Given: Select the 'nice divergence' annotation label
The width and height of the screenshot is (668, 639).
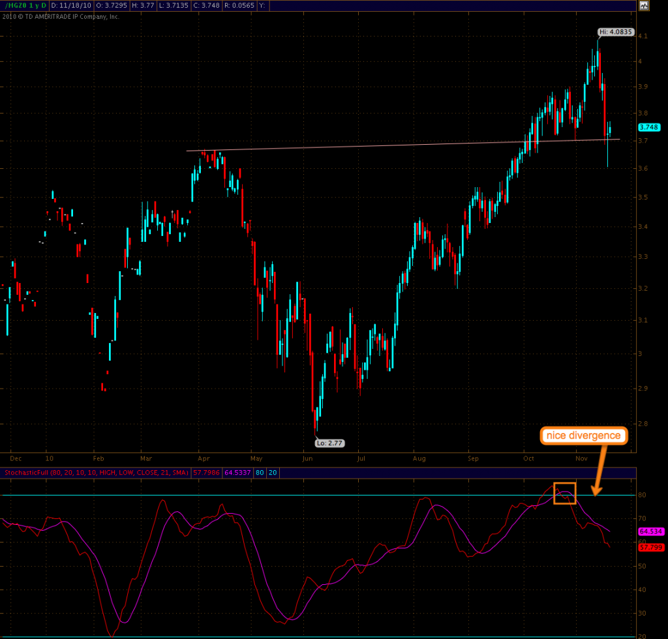Looking at the screenshot, I should (583, 436).
